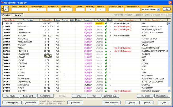Click the Product Description column header
This screenshot has width=173, height=107.
coord(154,20)
